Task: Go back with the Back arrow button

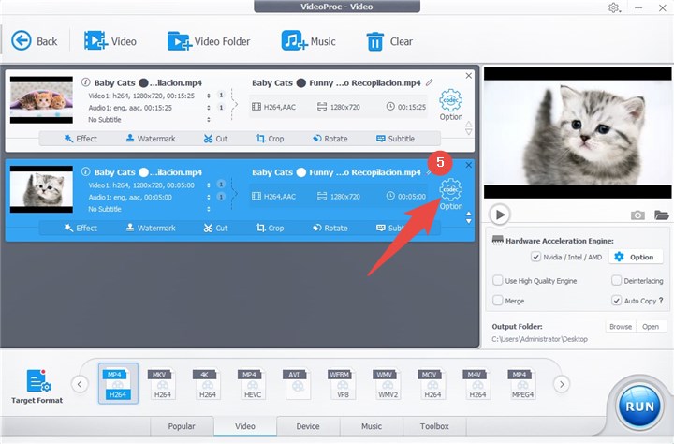Action: click(34, 41)
